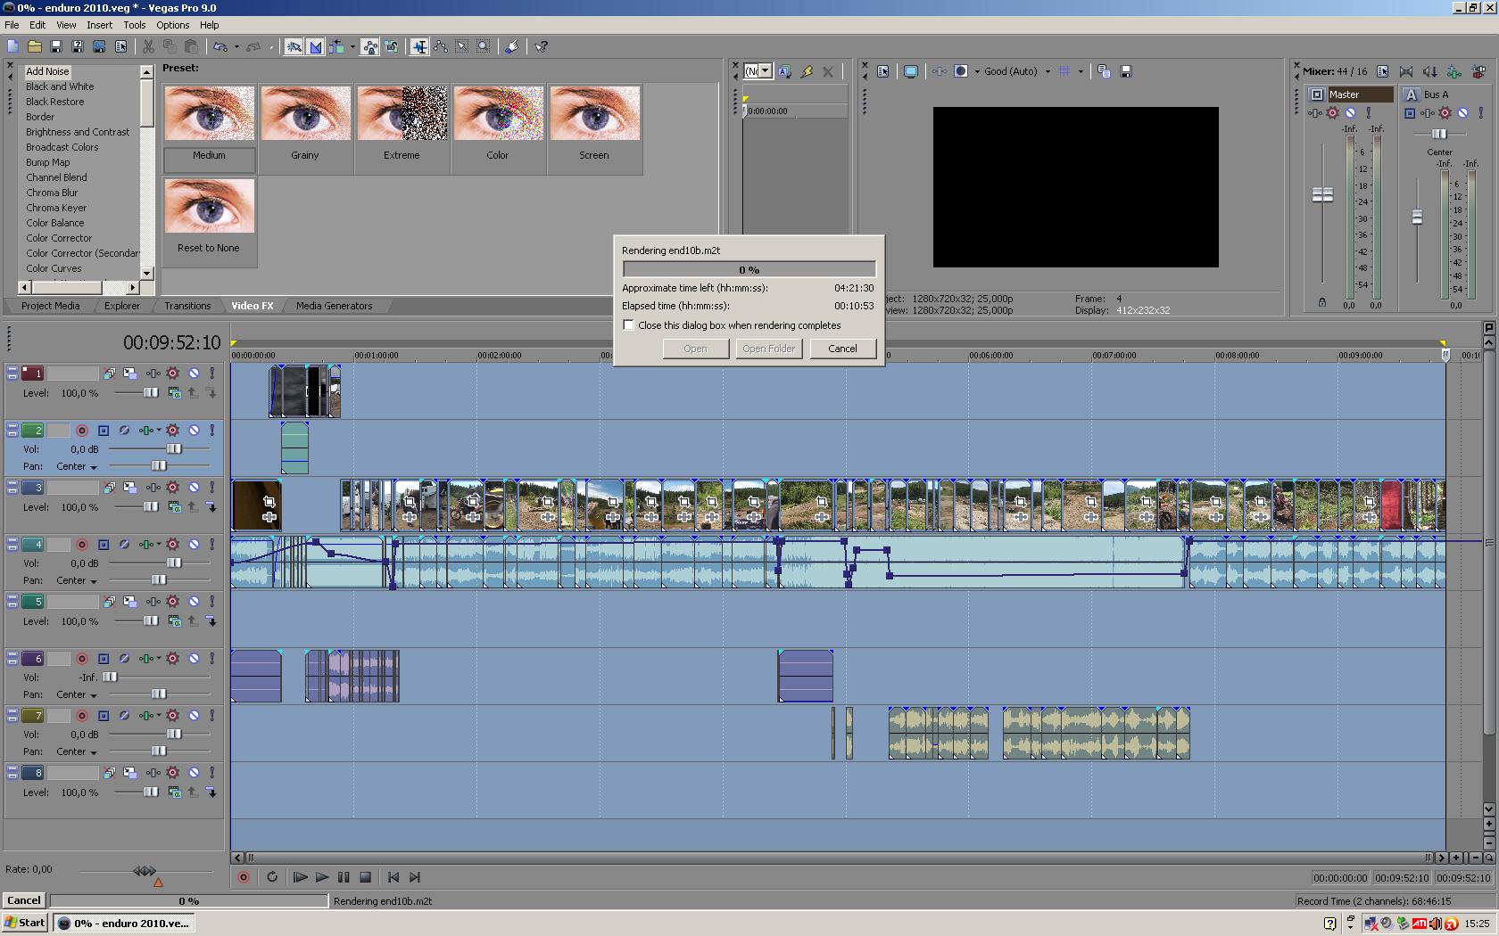Select Chroma Keyer in the FX list
Viewport: 1499px width, 936px height.
point(56,208)
